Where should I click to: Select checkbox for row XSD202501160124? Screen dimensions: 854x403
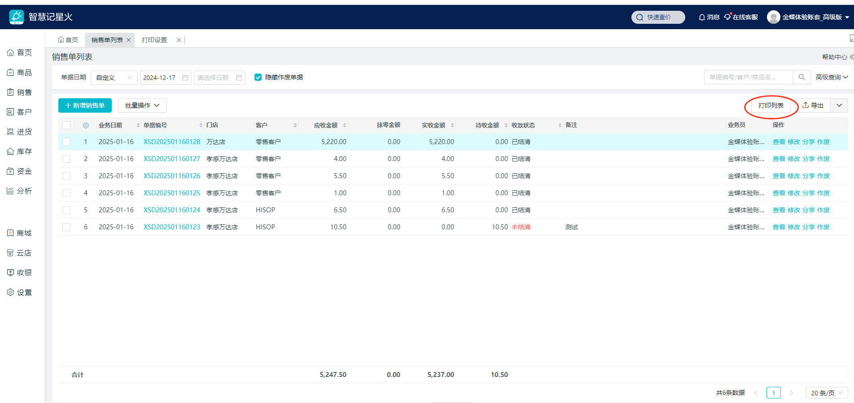[66, 210]
